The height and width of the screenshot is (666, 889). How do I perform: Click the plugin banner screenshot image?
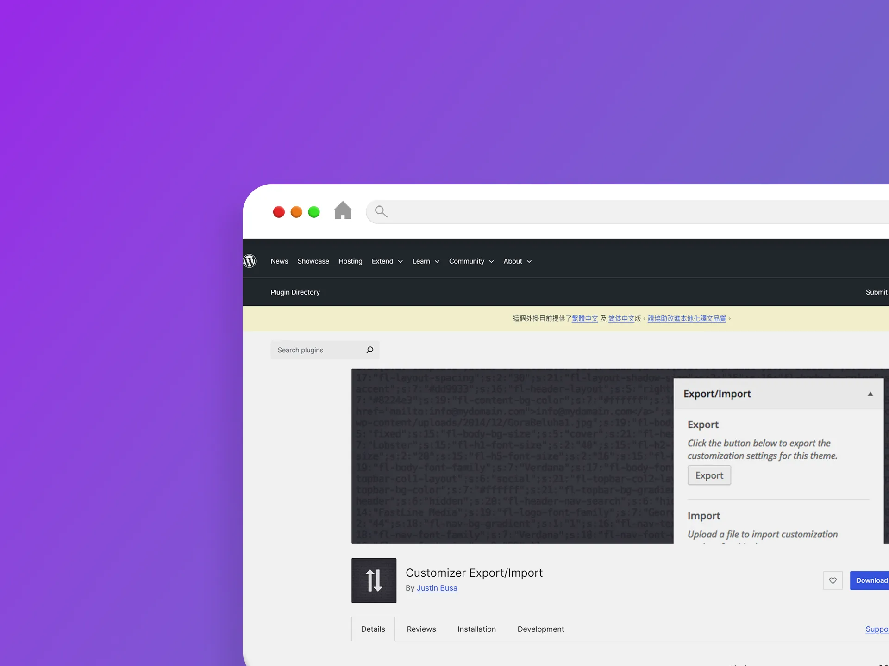[x=620, y=456]
